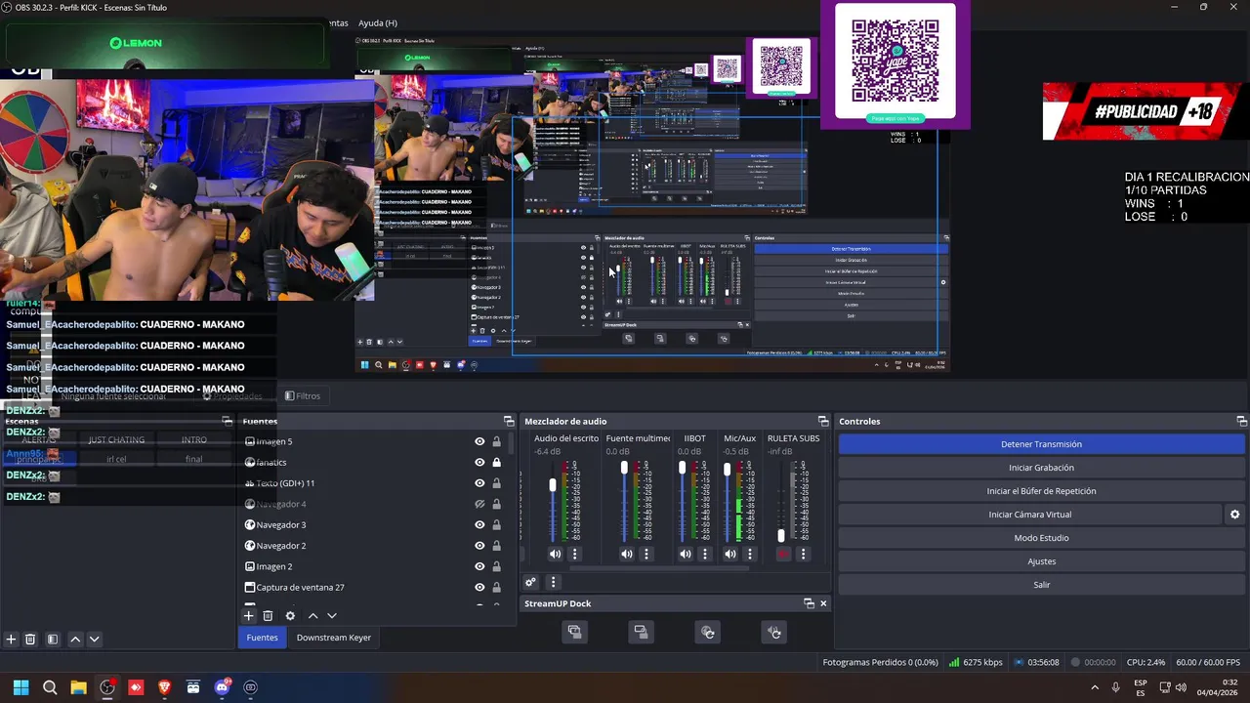
Task: Move source up with the Fuentes up arrow
Action: tap(312, 616)
